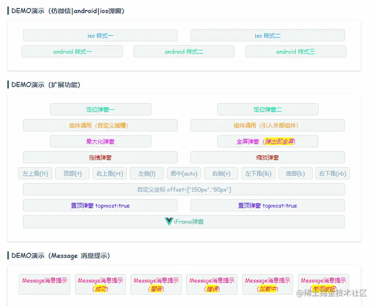The height and width of the screenshot is (306, 376).
Task: Select 右侧(r) position button
Action: [221, 173]
